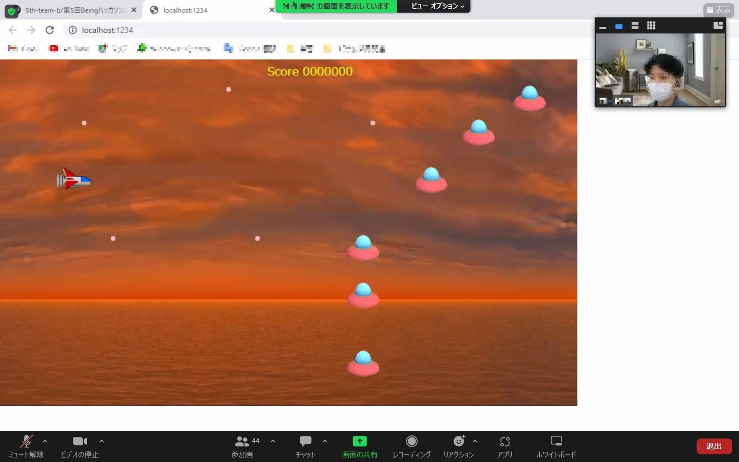Open the chat panel
739x462 pixels.
point(305,441)
